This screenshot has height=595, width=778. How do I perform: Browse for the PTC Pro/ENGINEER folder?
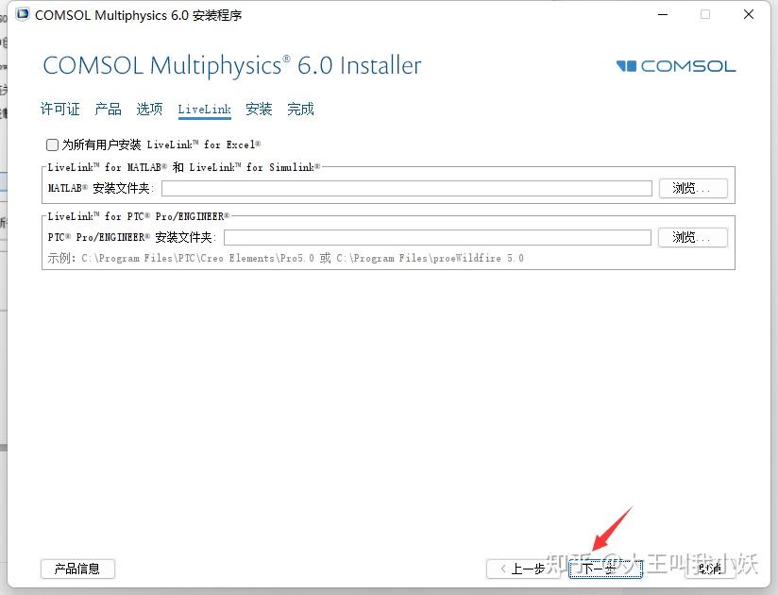693,238
